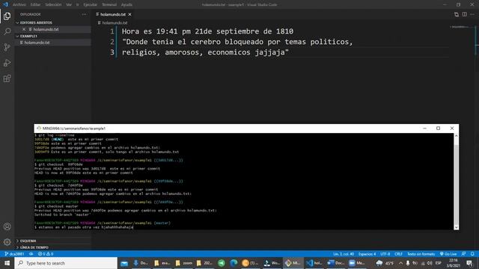Image resolution: width=479 pixels, height=269 pixels.
Task: Open editor more actions ellipsis
Action: click(472, 14)
